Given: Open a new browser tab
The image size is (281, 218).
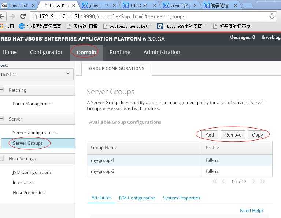Looking at the screenshot, I should pos(248,6).
